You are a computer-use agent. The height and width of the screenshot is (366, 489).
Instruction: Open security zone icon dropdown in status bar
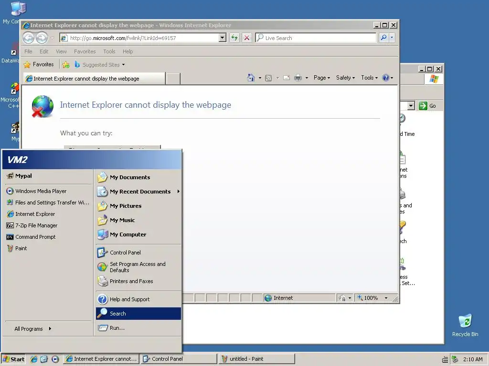point(345,298)
